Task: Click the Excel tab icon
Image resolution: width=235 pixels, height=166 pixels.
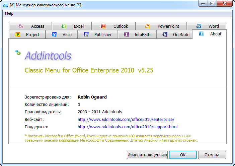Action: tap(64, 26)
